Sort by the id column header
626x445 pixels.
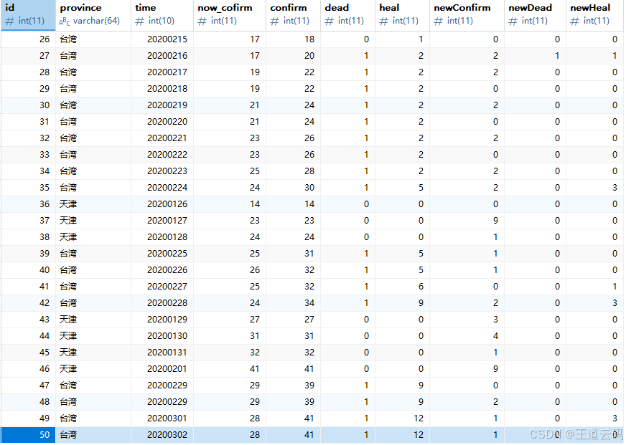pyautogui.click(x=28, y=15)
